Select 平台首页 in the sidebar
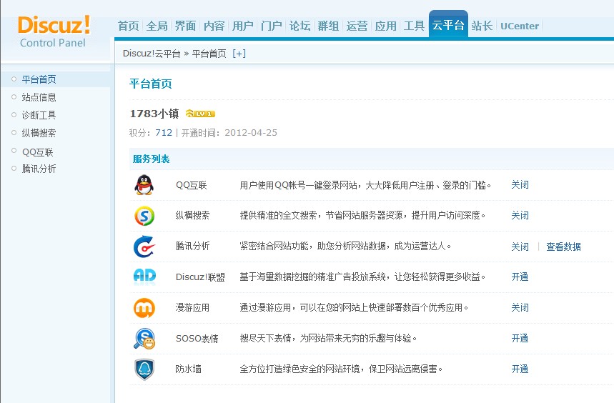 pos(39,79)
